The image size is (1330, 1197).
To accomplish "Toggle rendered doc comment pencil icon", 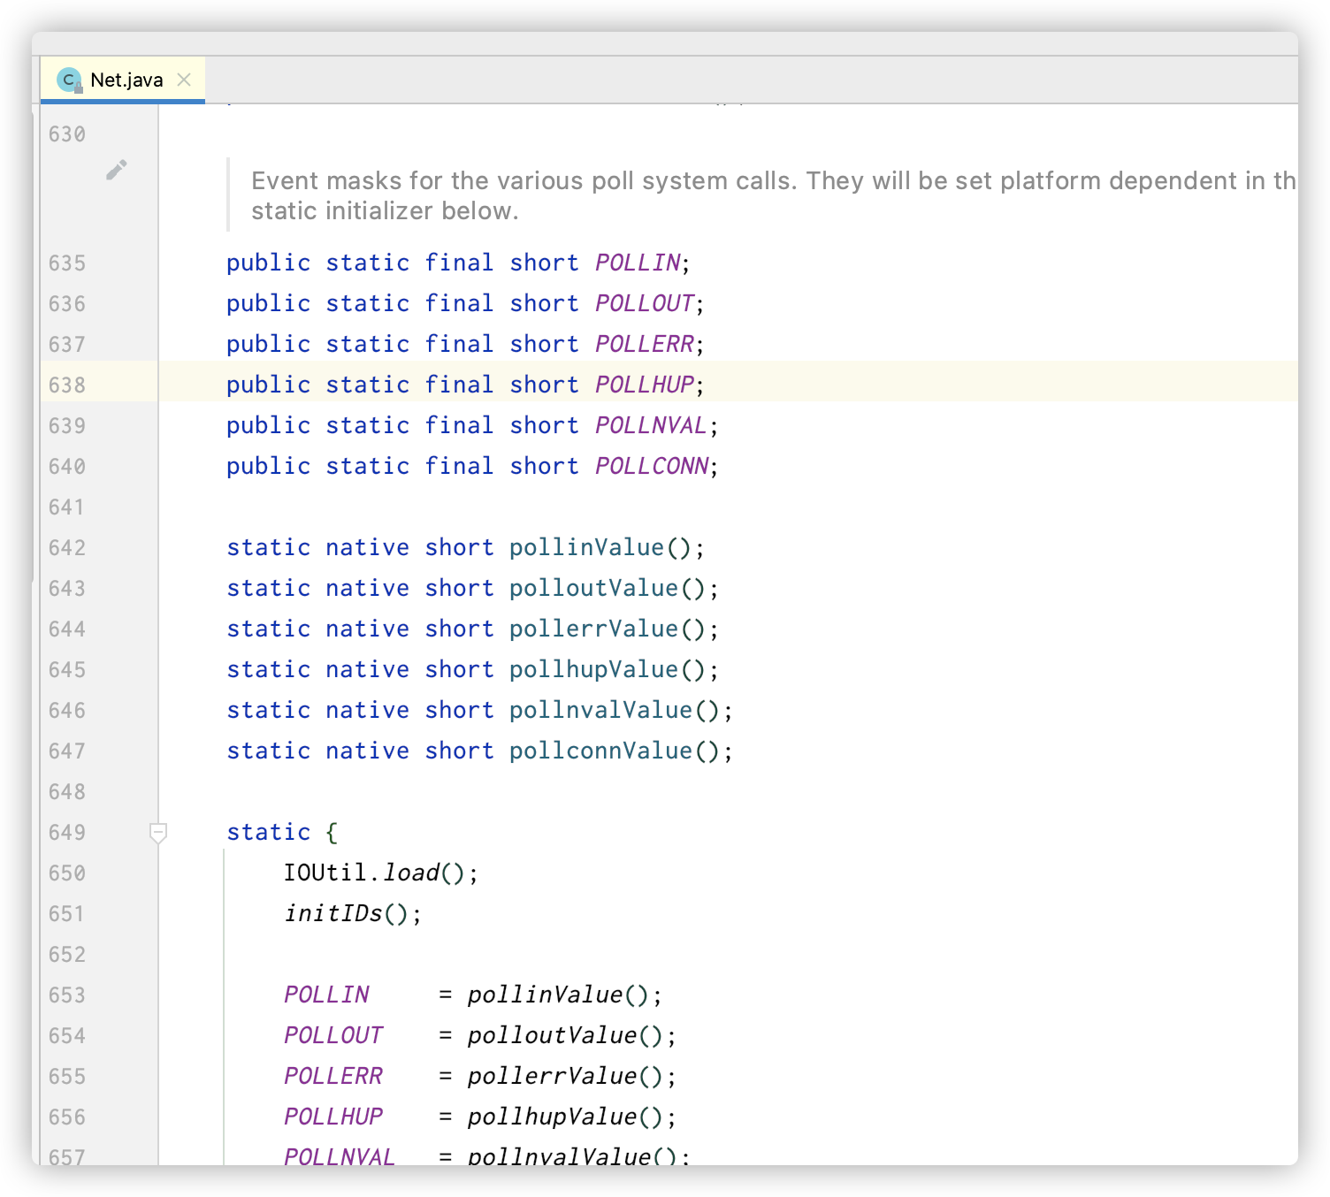I will click(116, 170).
